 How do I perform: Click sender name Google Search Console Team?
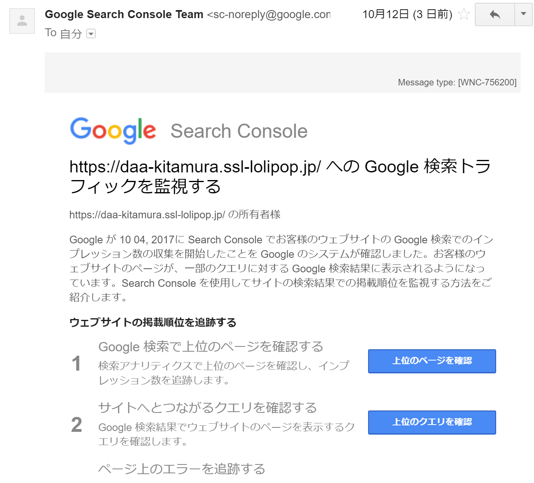click(124, 15)
